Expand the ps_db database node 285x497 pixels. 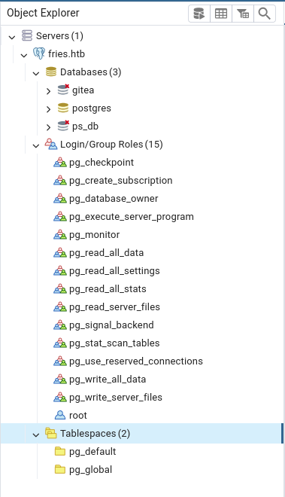click(x=48, y=127)
